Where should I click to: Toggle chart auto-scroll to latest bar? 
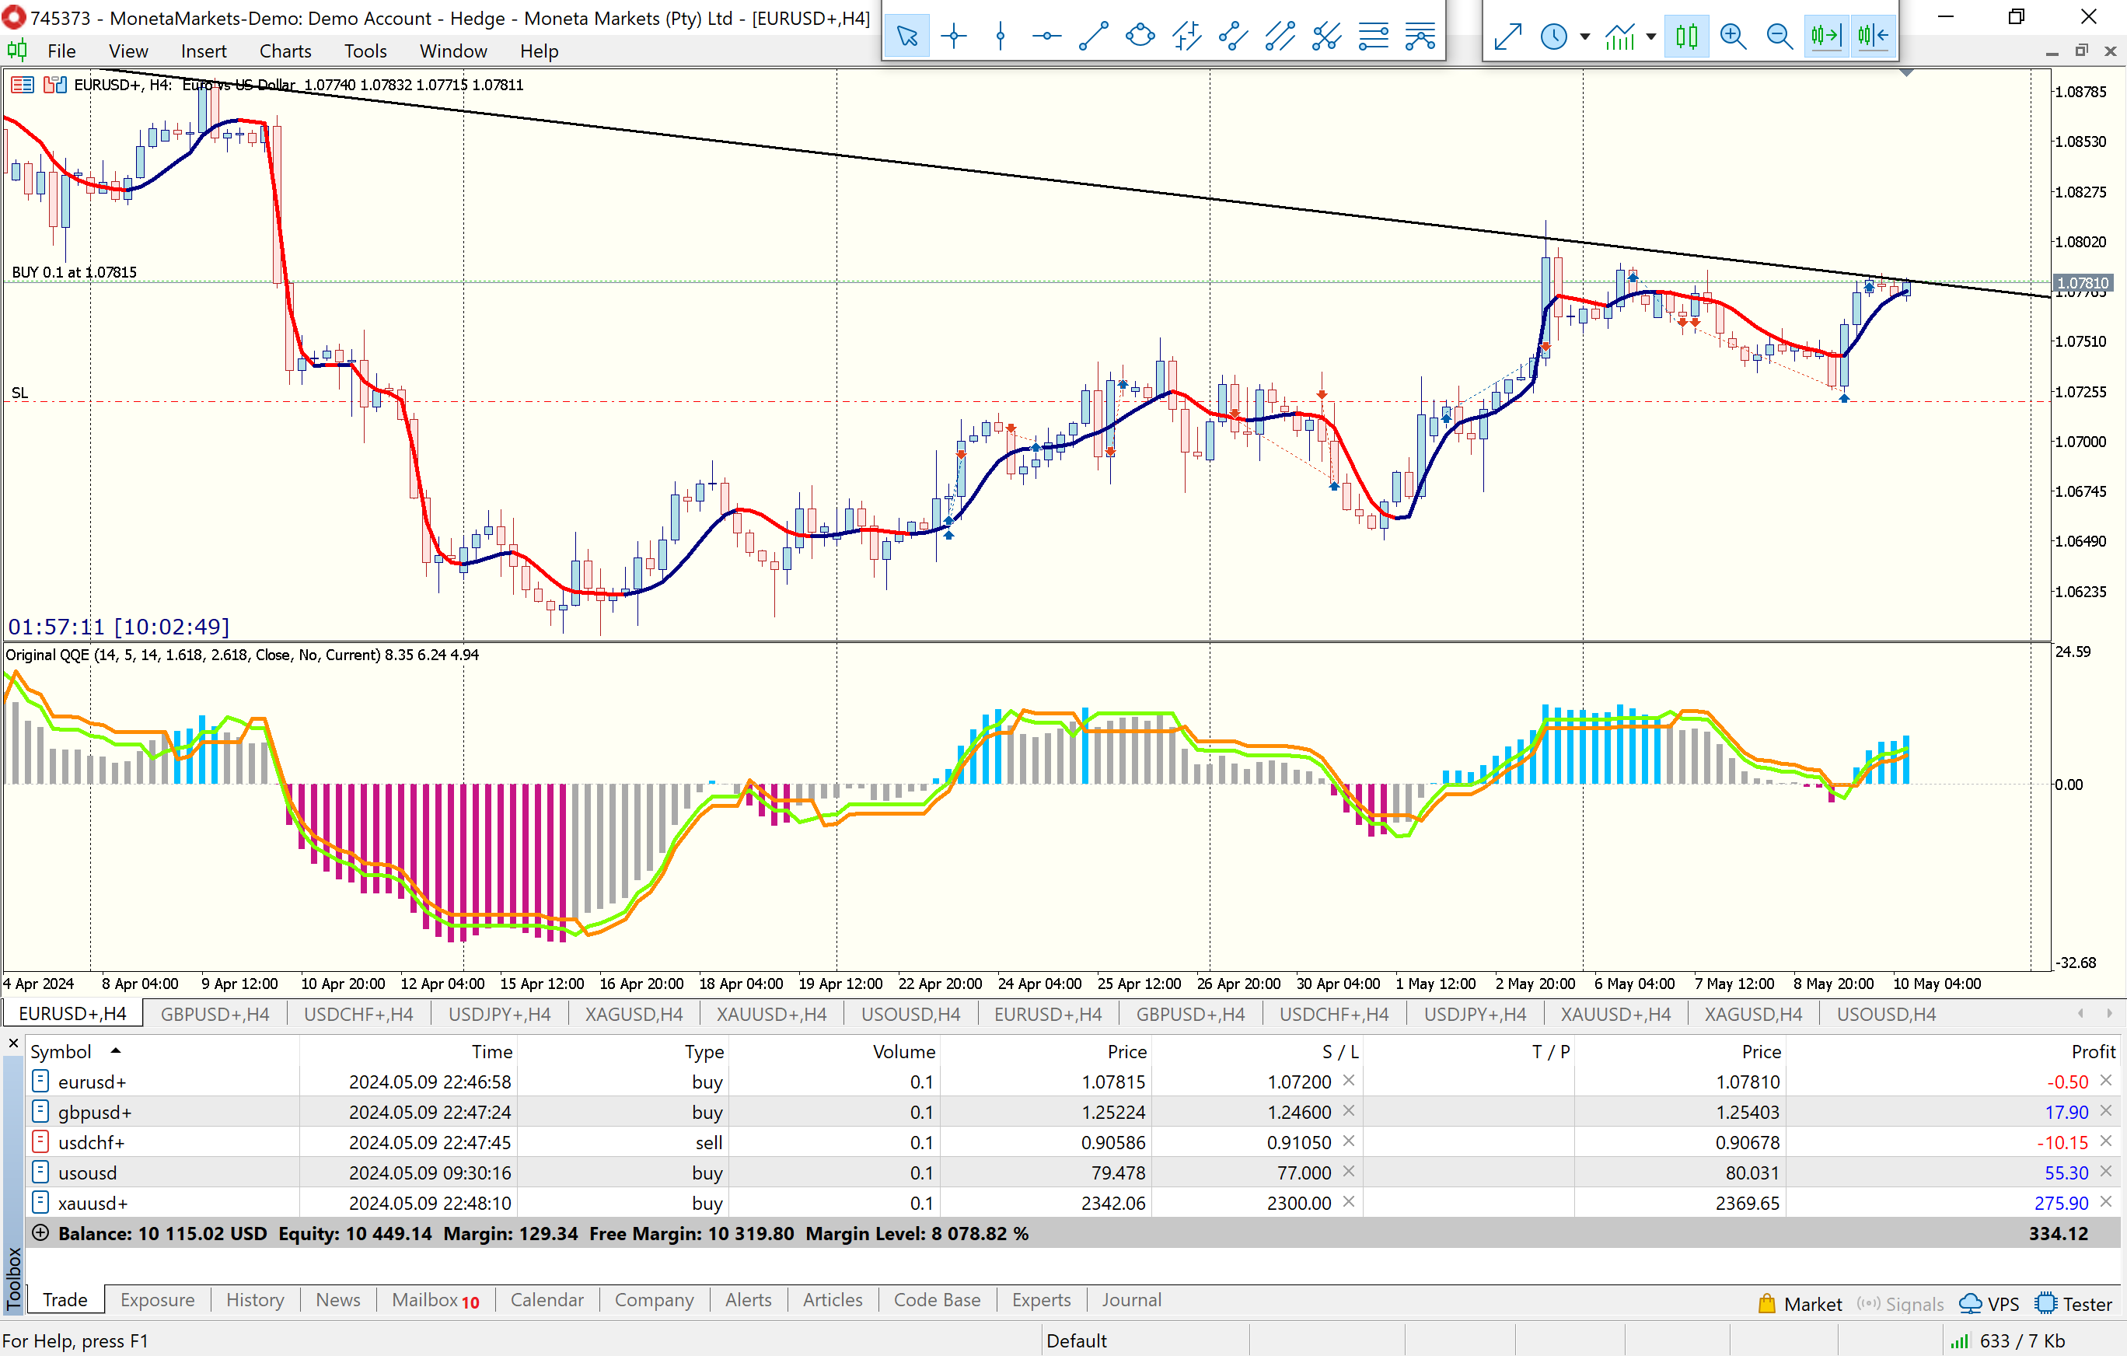point(1826,37)
